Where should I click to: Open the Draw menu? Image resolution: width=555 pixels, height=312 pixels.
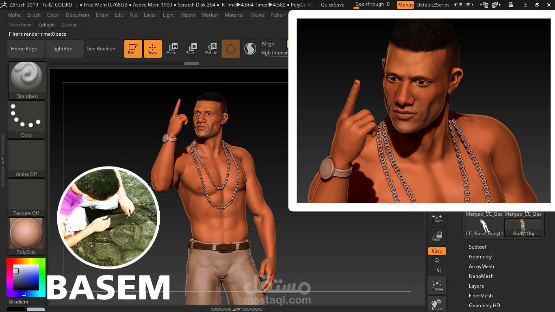click(x=102, y=15)
